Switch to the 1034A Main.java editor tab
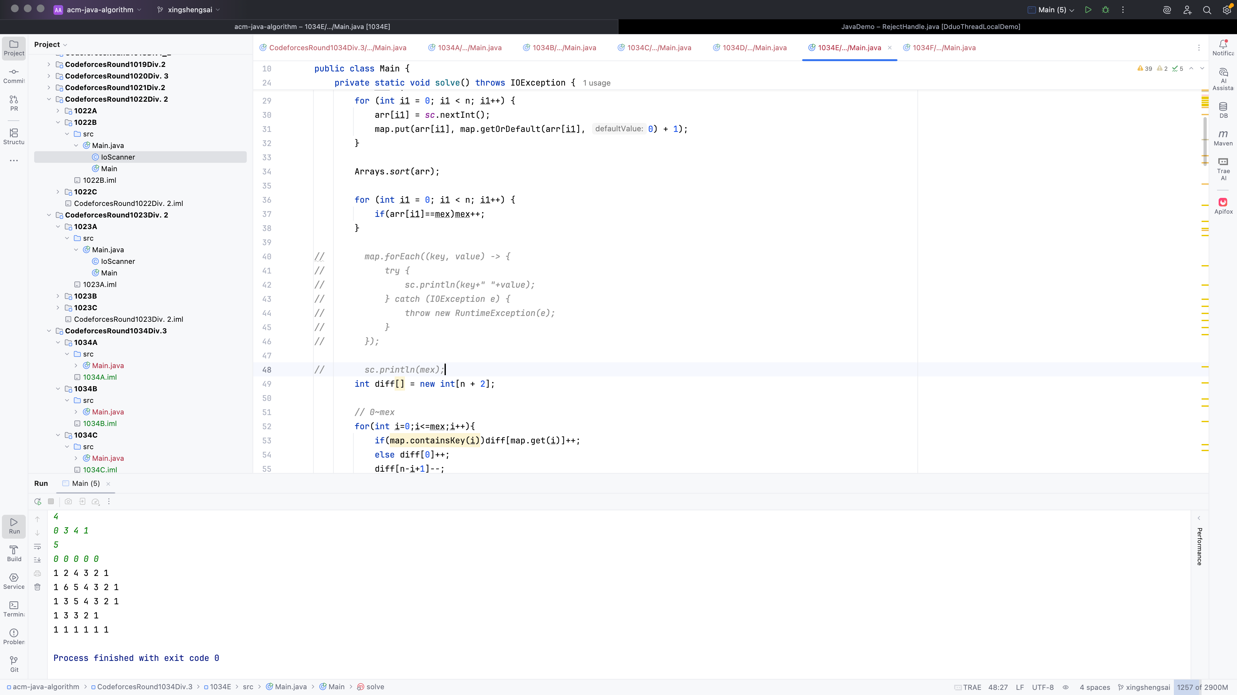Viewport: 1237px width, 695px height. tap(469, 48)
